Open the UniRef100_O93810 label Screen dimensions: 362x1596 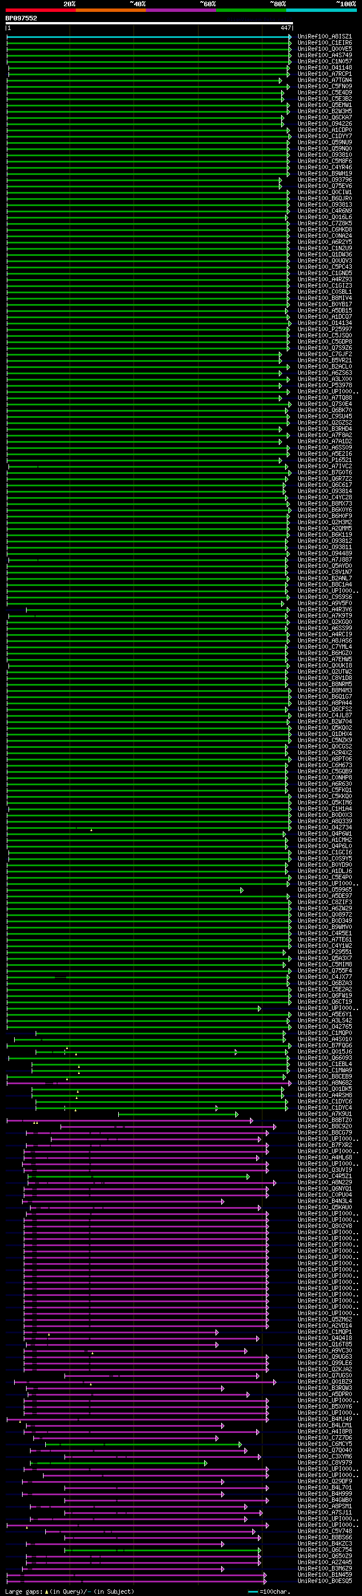325,155
